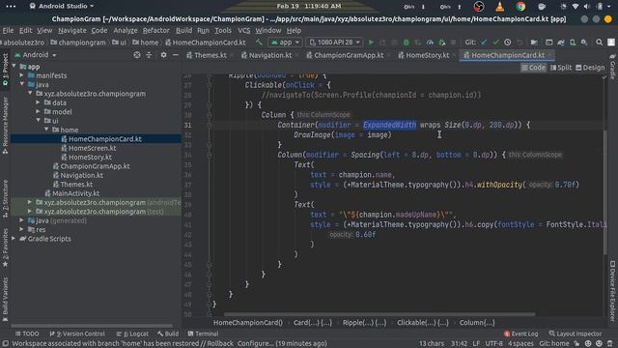Image resolution: width=618 pixels, height=348 pixels.
Task: Open the VCS menu
Action: point(244,30)
